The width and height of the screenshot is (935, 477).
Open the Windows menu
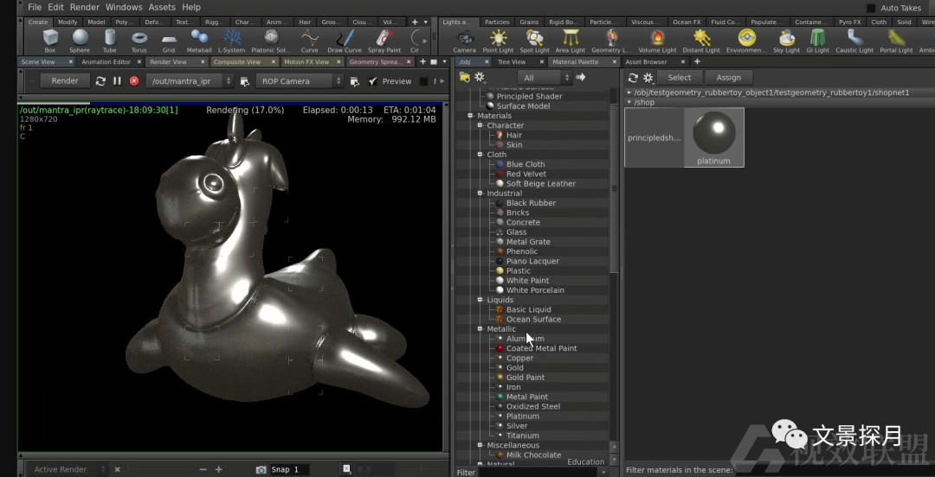[124, 7]
